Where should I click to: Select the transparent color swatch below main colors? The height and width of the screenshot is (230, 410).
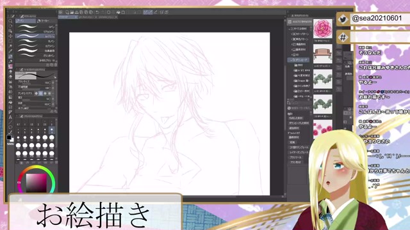(10, 144)
